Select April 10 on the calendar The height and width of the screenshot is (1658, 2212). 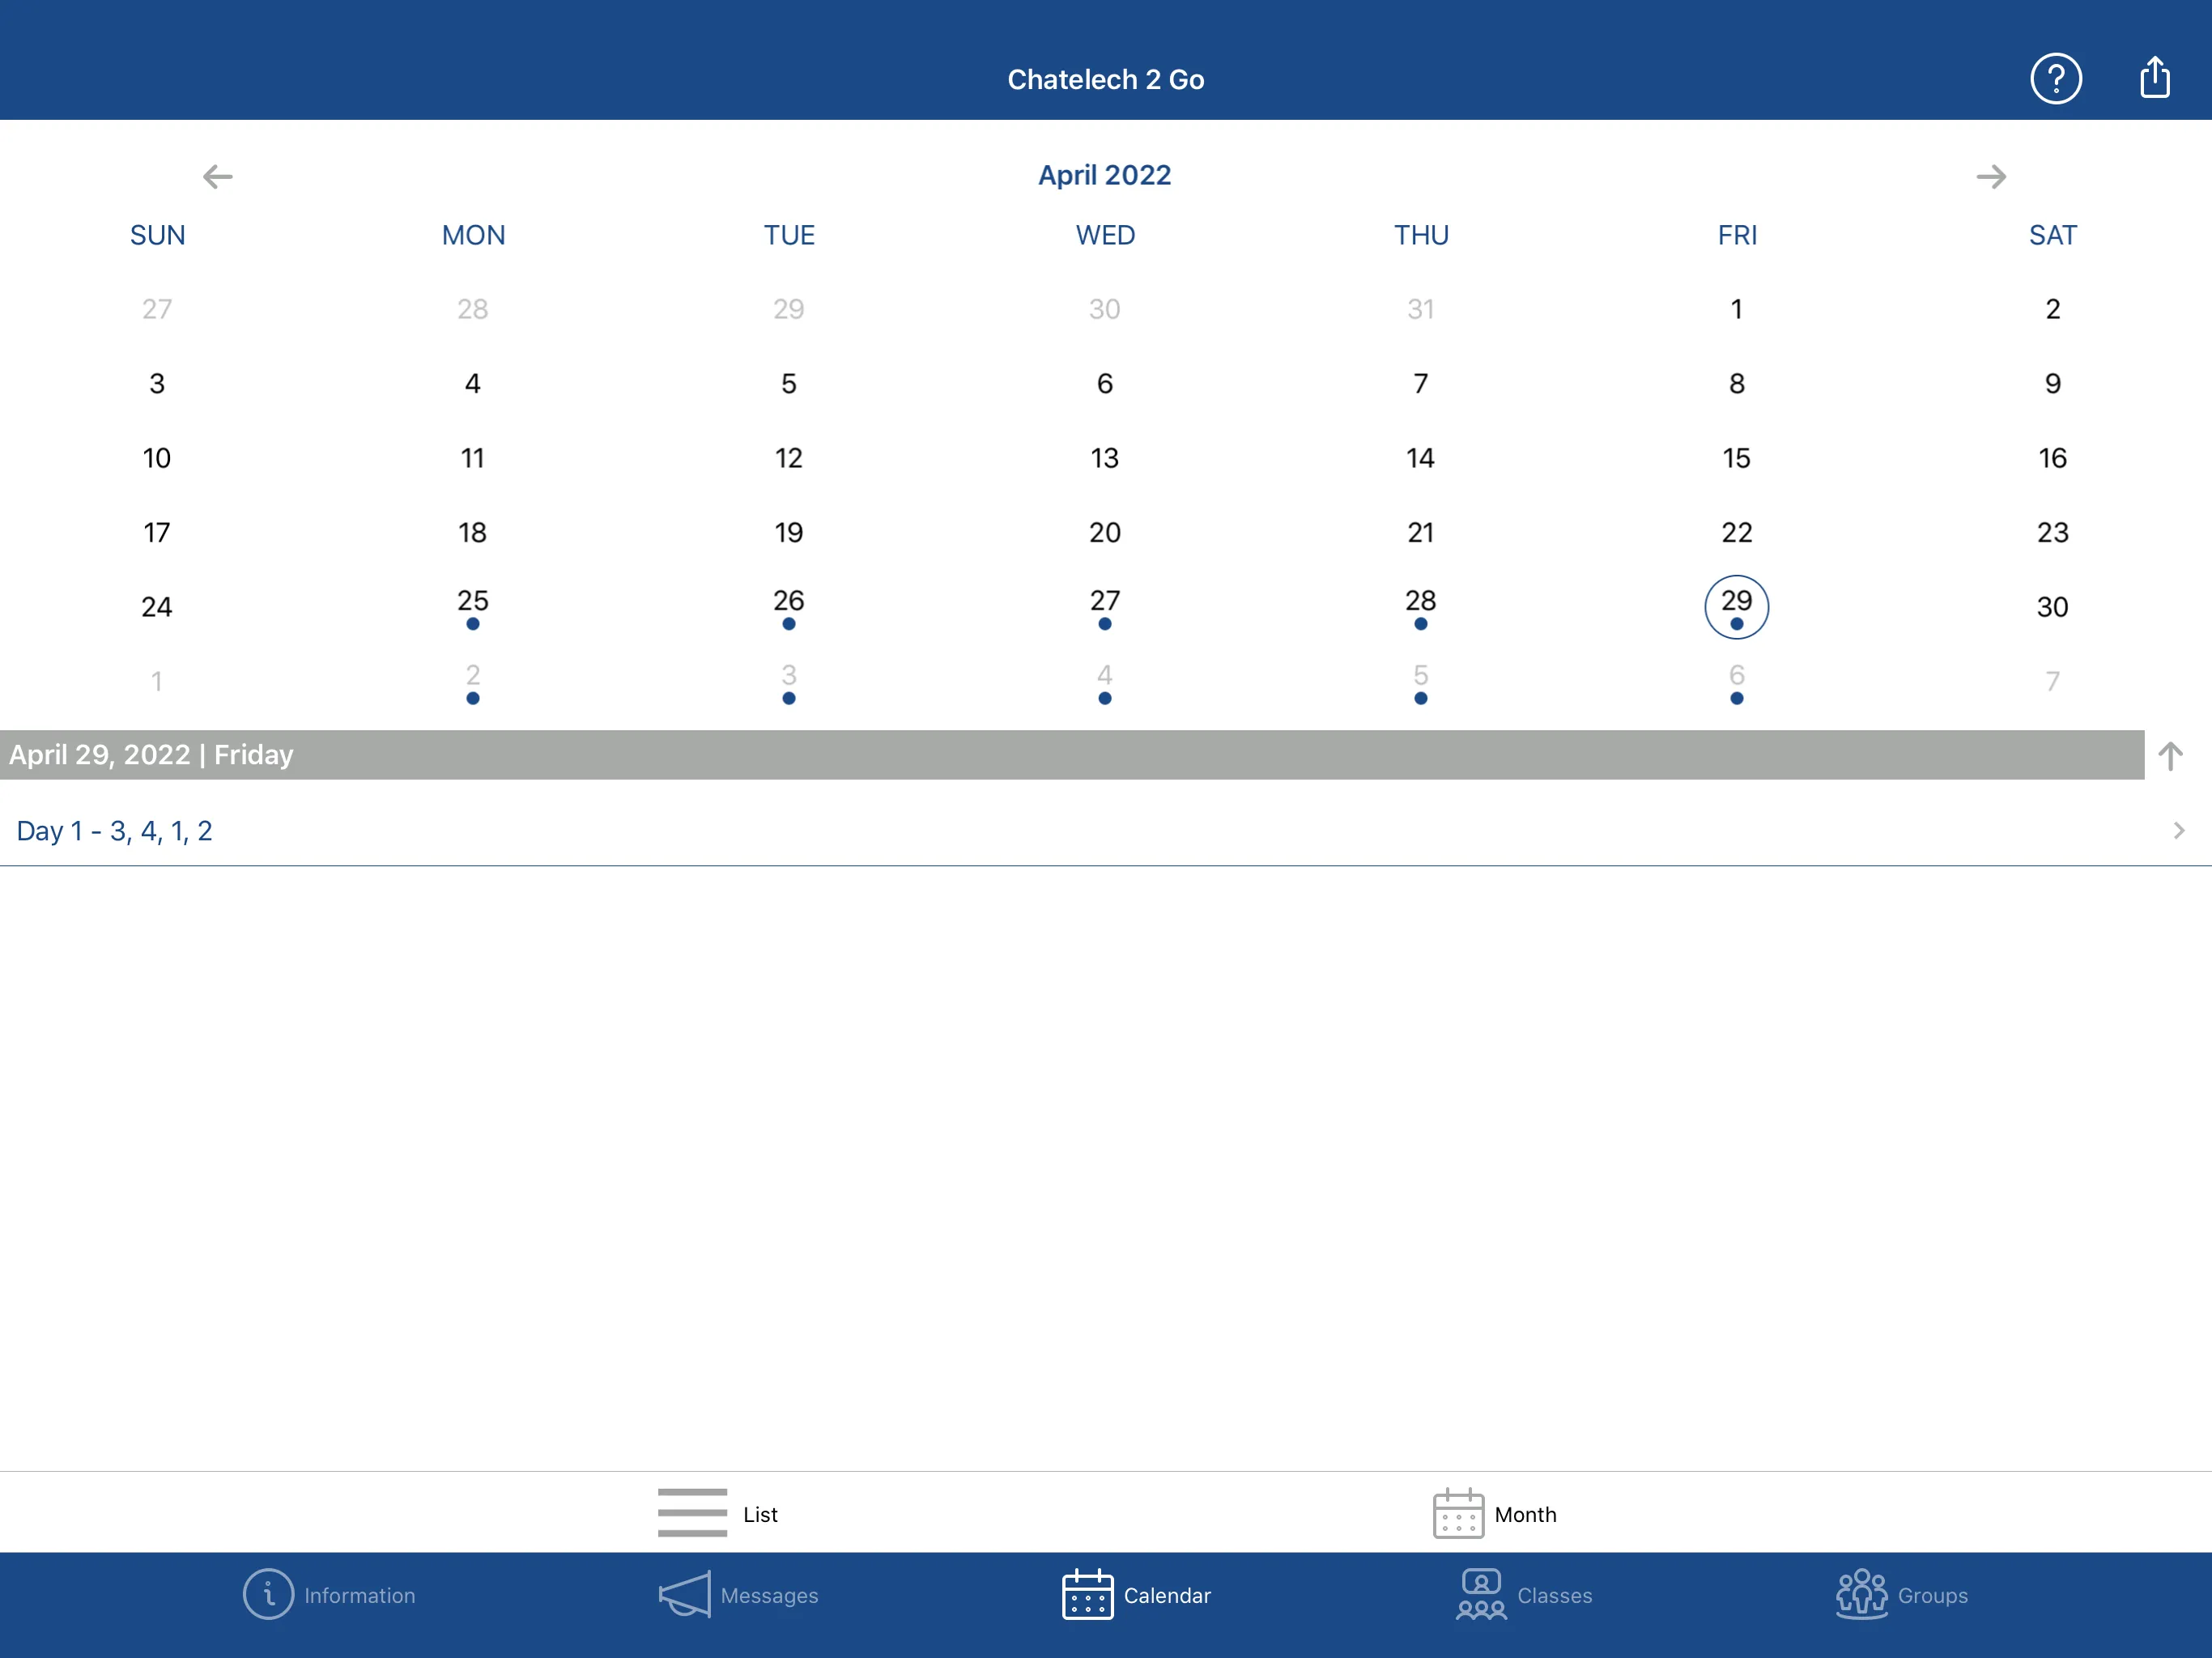157,458
